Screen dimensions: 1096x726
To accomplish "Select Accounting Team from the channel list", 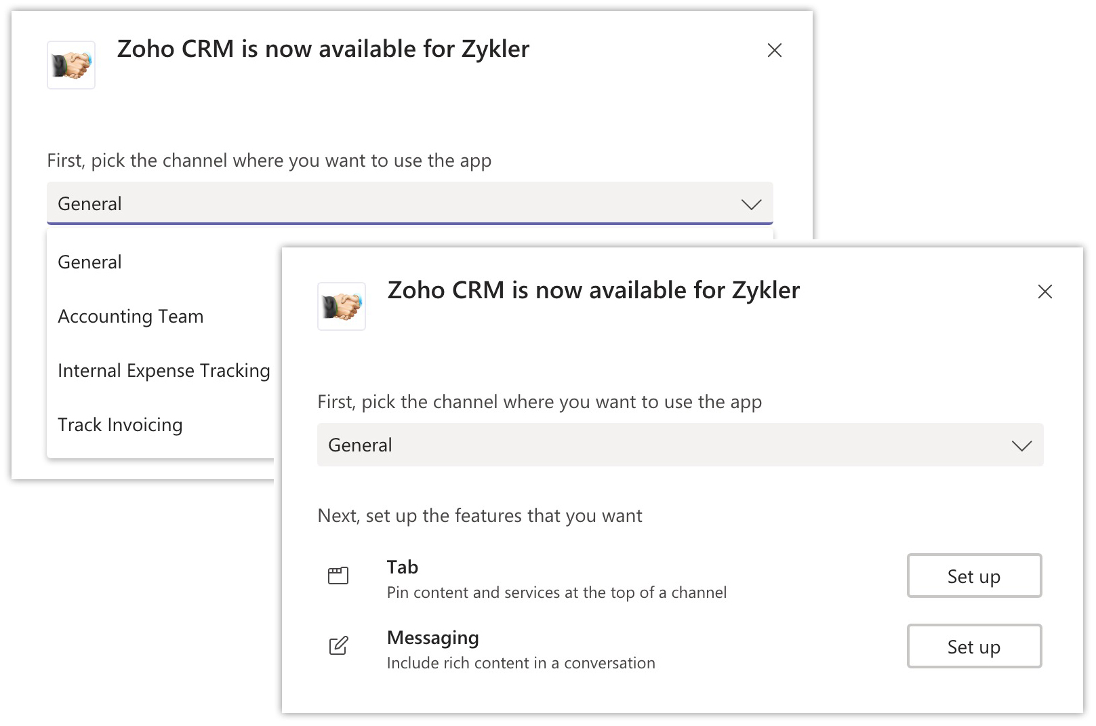I will click(x=131, y=317).
